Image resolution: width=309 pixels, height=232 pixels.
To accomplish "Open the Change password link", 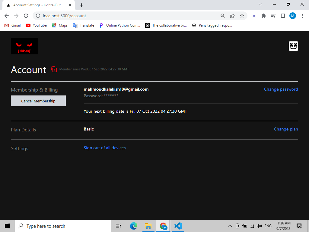I will click(281, 89).
